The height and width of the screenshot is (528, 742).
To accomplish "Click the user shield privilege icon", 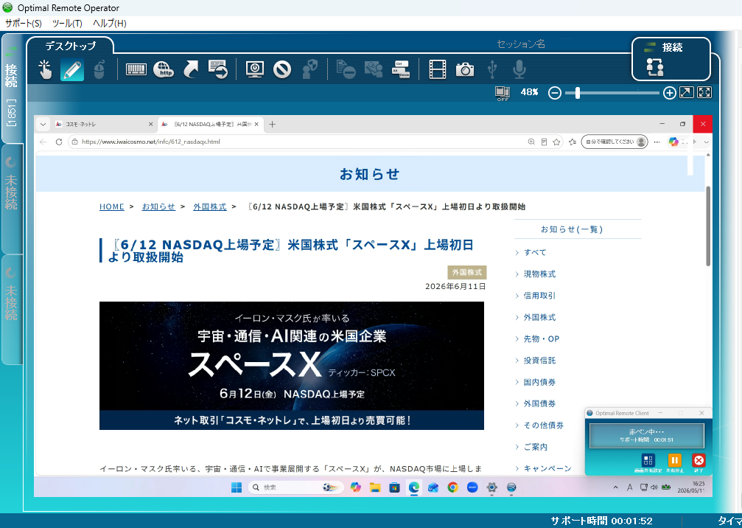I will coord(310,69).
